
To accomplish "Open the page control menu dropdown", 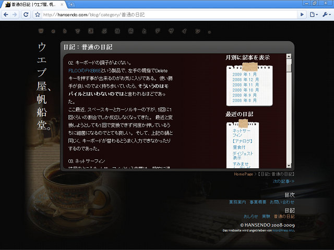I will tap(314, 15).
